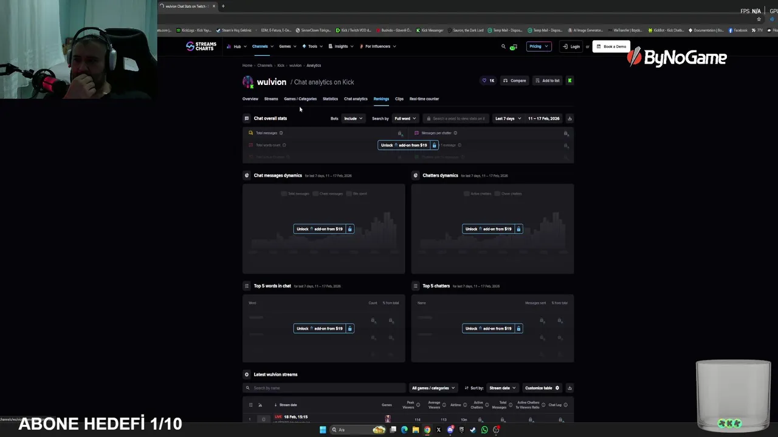Toggle the Total messages chart legend
The height and width of the screenshot is (437, 778).
[x=295, y=194]
